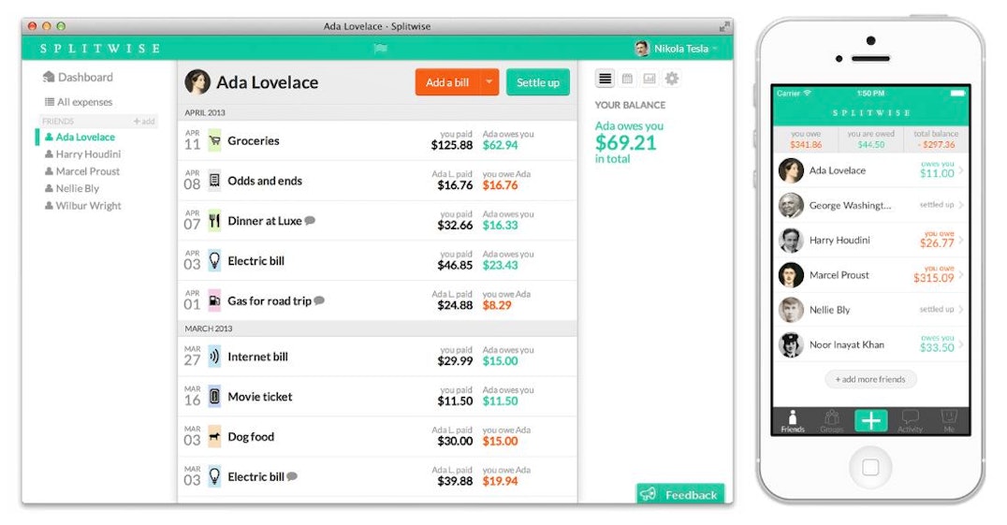Click March 03 Electric bill lightbulb icon
This screenshot has width=1007, height=525.
point(214,476)
